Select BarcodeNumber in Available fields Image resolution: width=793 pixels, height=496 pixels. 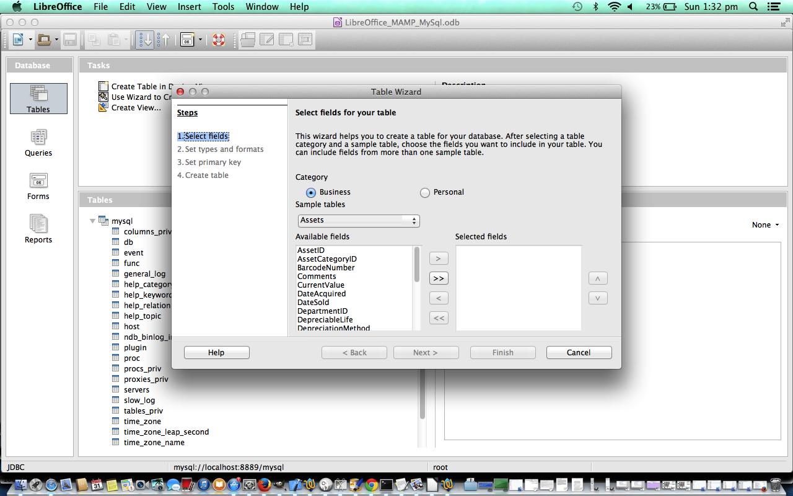[x=326, y=268]
